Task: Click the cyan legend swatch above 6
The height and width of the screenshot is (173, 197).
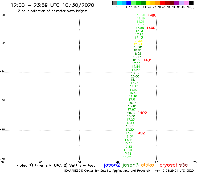Action: 120,3
